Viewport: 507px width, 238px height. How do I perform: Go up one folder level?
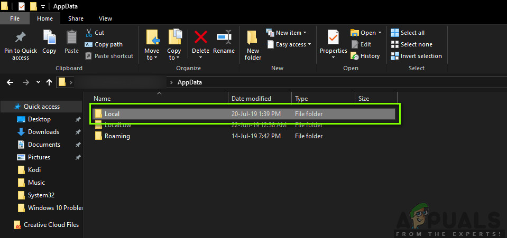click(x=49, y=82)
